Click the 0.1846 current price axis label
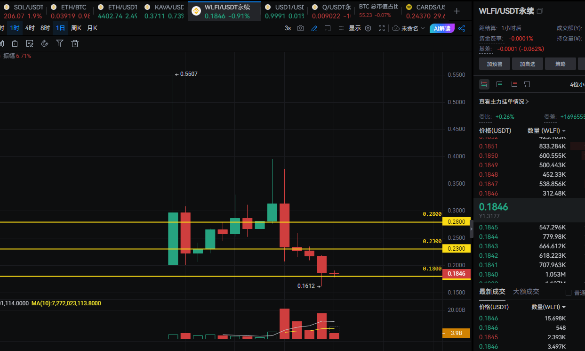Image resolution: width=585 pixels, height=351 pixels. pos(457,273)
